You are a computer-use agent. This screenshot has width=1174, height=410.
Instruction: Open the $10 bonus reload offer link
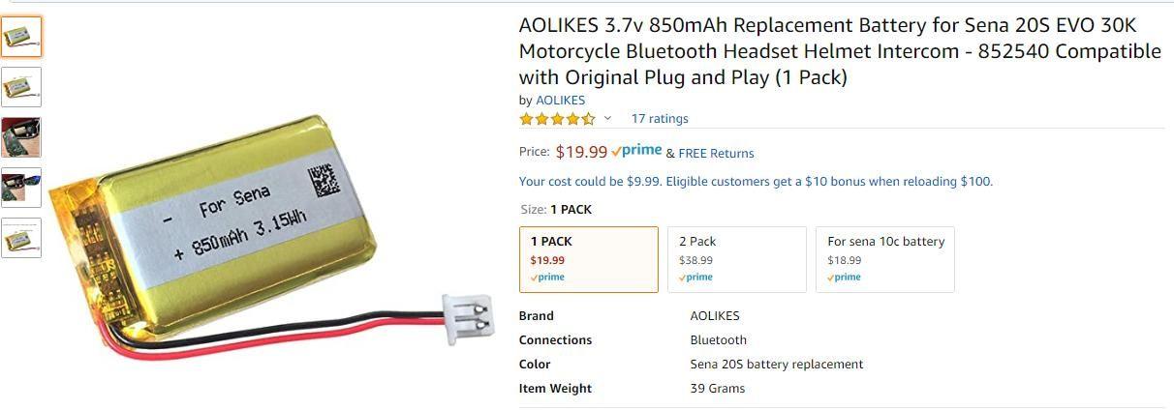point(756,181)
